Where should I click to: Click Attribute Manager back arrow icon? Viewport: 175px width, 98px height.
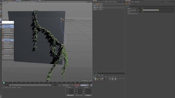click(163, 2)
